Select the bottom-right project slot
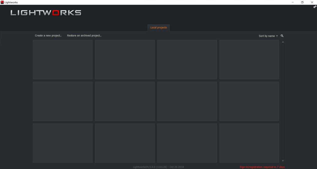317x169 pixels. click(249, 143)
